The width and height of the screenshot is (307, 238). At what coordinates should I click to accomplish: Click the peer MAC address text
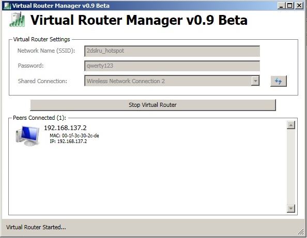[74, 136]
